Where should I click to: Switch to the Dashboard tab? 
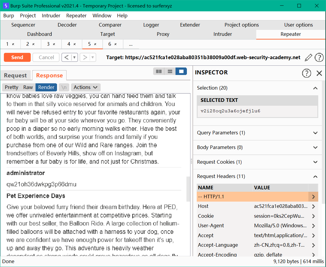[39, 34]
